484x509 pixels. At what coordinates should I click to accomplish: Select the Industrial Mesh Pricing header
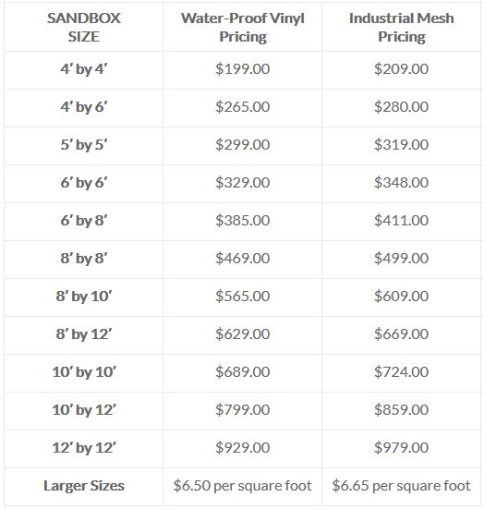tap(401, 28)
